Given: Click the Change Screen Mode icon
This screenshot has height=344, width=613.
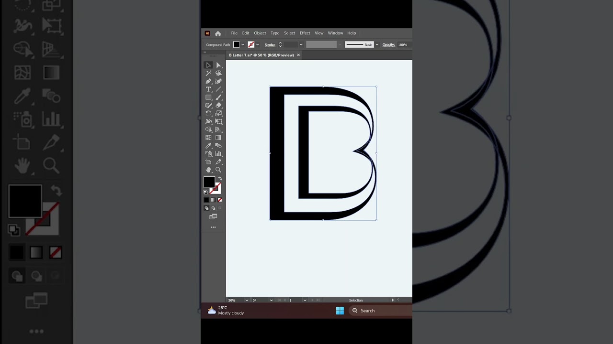Looking at the screenshot, I should 213,217.
